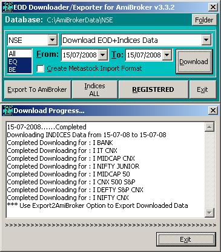
Task: Exit the main downloader via Exit button
Action: [x=202, y=89]
